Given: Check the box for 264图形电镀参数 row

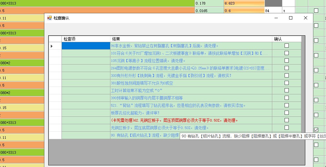Looking at the screenshot, I should pos(287,68).
